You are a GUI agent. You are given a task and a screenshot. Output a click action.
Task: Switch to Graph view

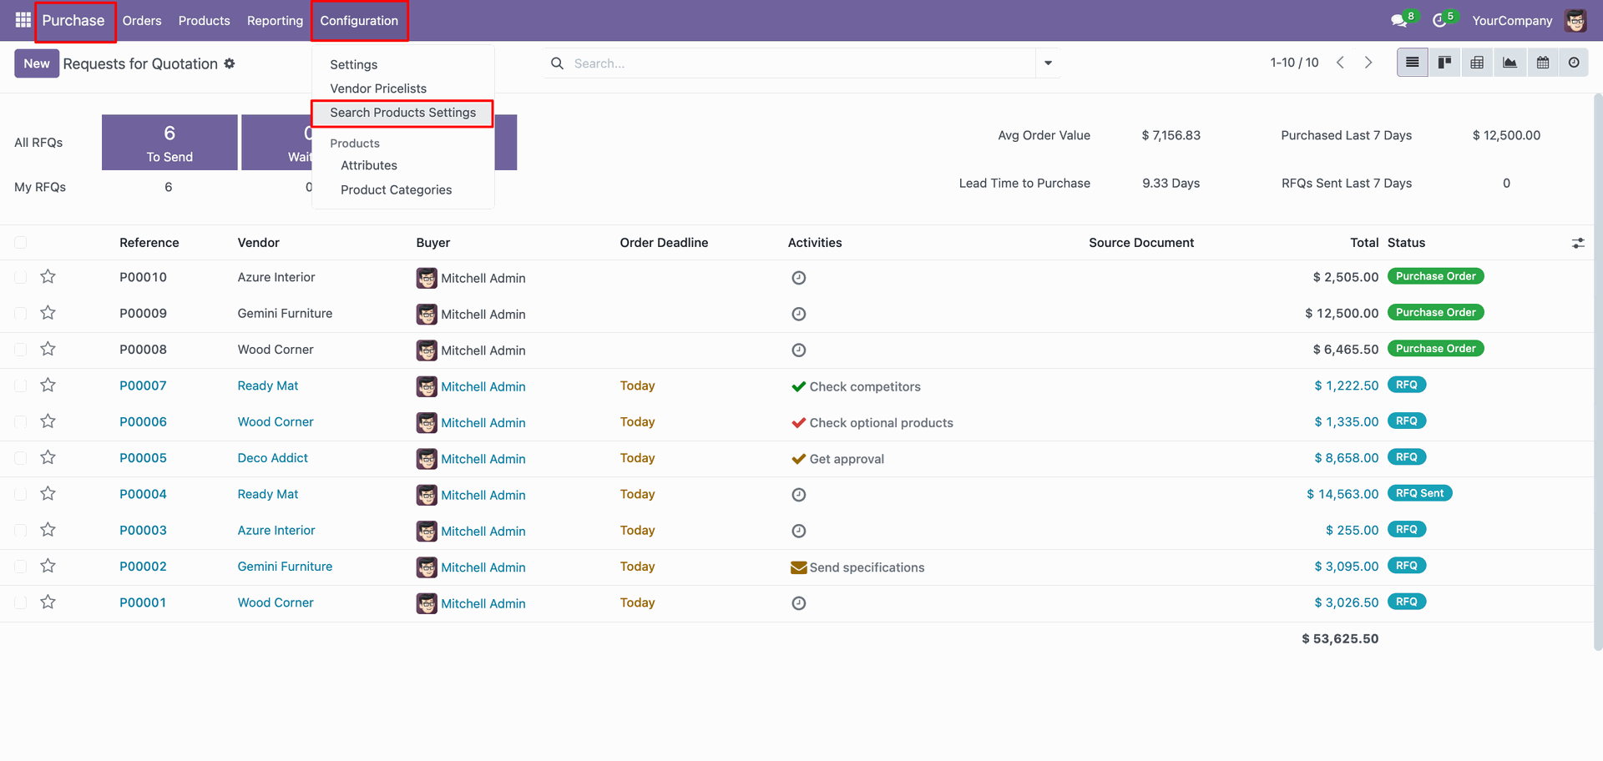(x=1509, y=63)
